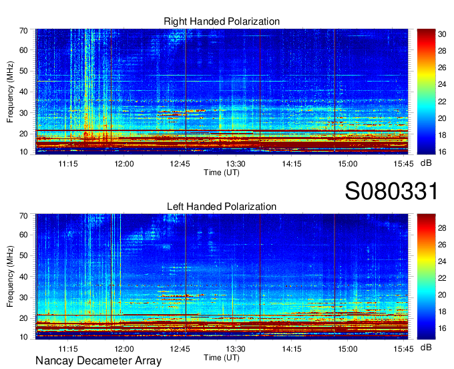Screen dimensions: 454x369
Task: Click the 18 dB label on the lower color bar
Action: [x=442, y=312]
